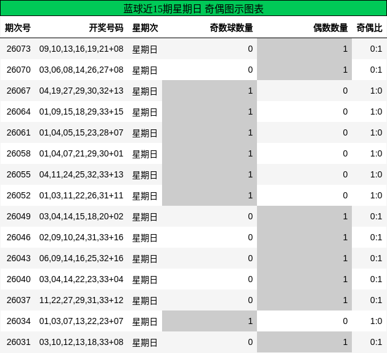
Task: Click the green chart title banner
Action: tap(193, 8)
